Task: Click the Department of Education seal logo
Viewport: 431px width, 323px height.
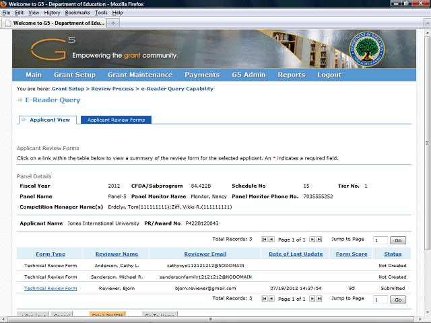Action: (x=366, y=49)
